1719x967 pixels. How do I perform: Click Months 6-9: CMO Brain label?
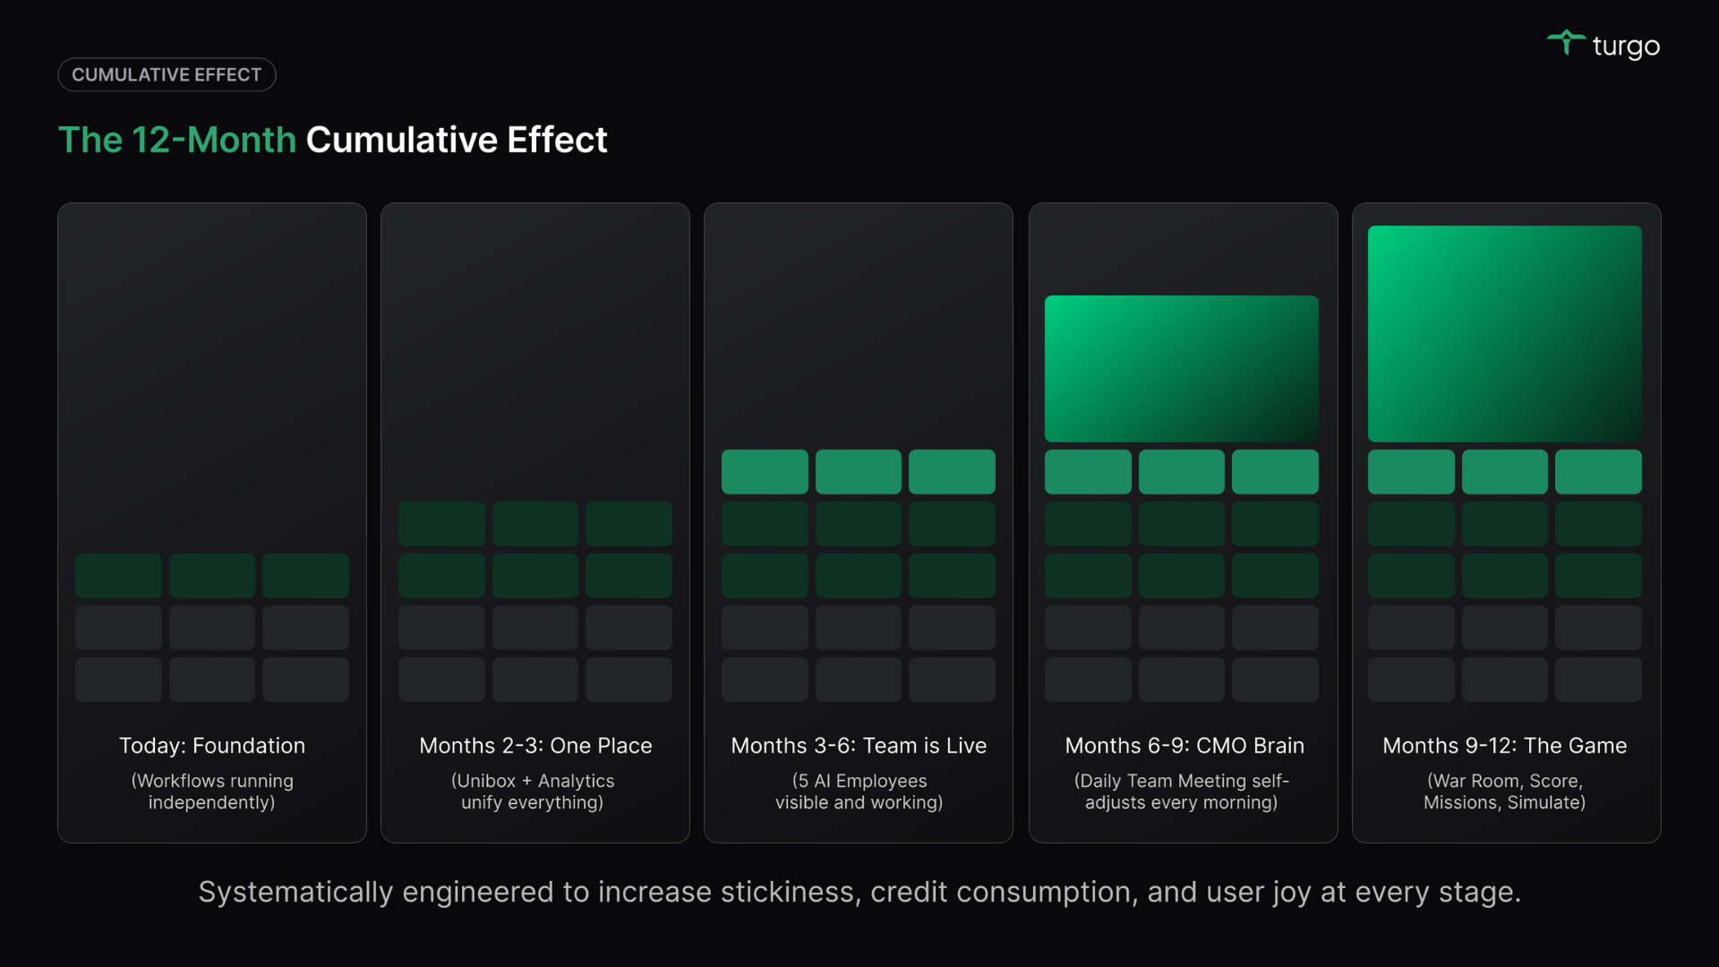click(1184, 746)
